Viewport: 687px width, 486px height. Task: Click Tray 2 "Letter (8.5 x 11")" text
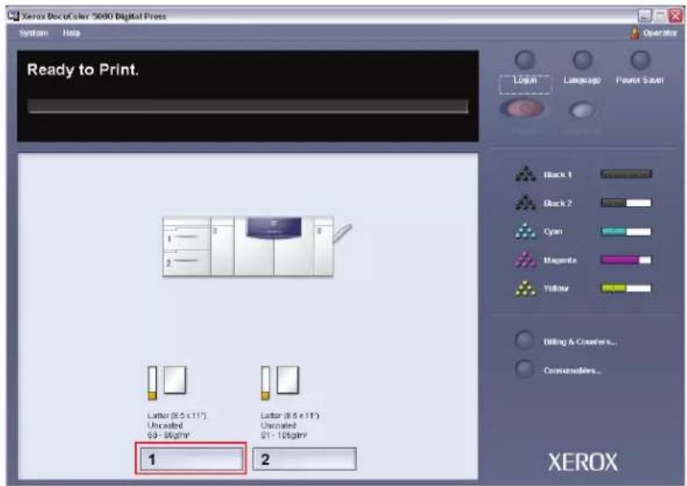pyautogui.click(x=290, y=415)
